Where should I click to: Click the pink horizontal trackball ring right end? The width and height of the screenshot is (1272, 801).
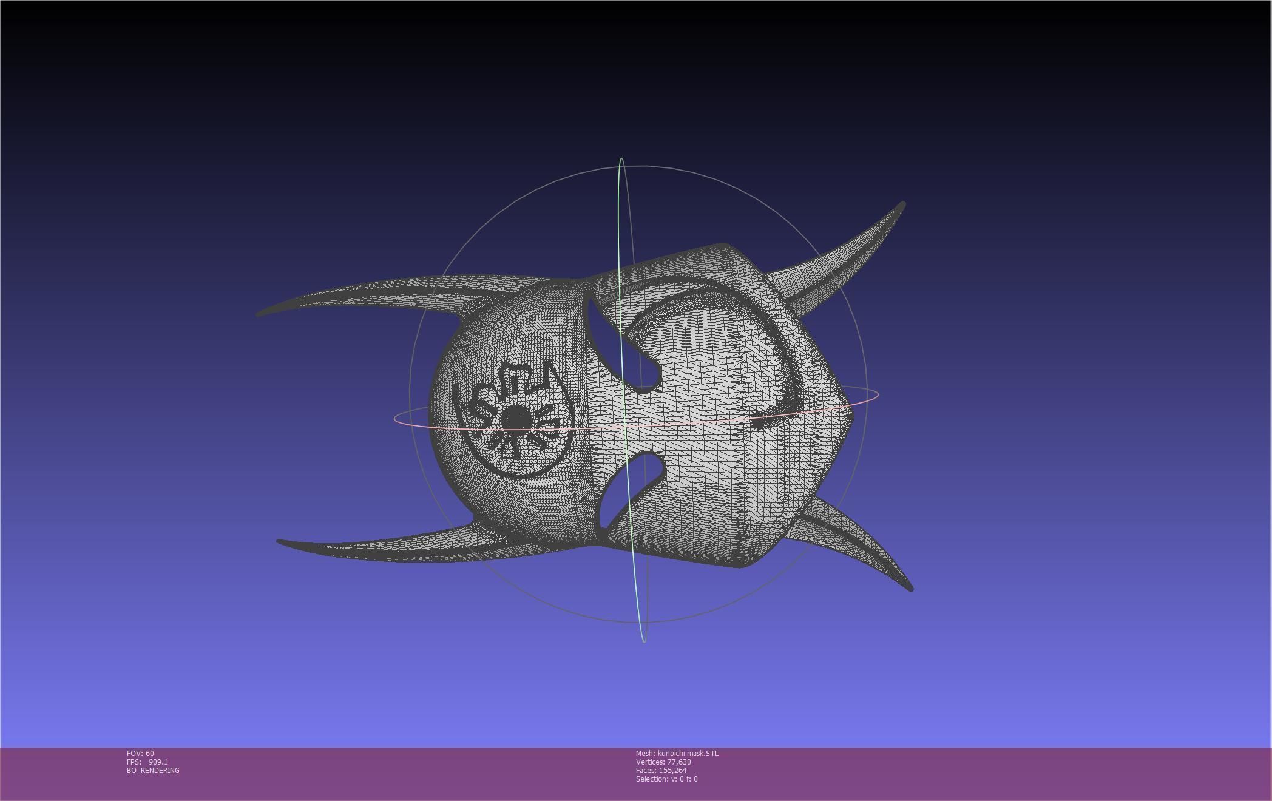click(x=876, y=396)
